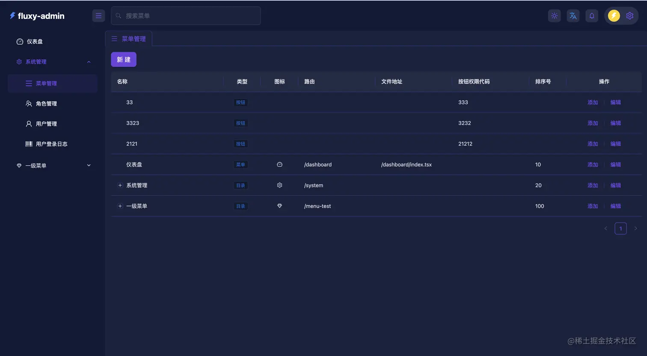The height and width of the screenshot is (356, 647).
Task: Go to previous page arrow
Action: [605, 228]
